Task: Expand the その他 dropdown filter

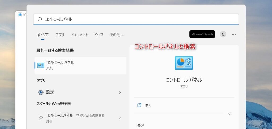Action: [117, 35]
